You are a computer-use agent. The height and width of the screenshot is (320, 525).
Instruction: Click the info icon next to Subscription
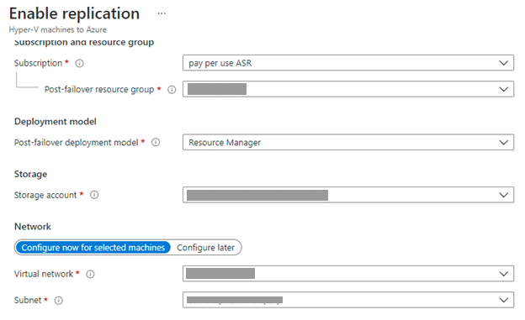click(x=79, y=63)
